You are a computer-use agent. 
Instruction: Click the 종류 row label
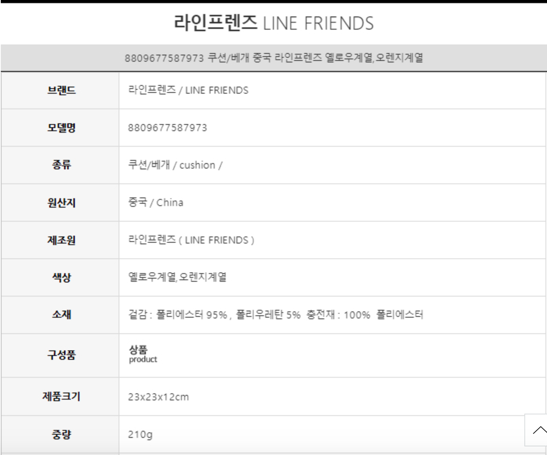[x=61, y=165]
